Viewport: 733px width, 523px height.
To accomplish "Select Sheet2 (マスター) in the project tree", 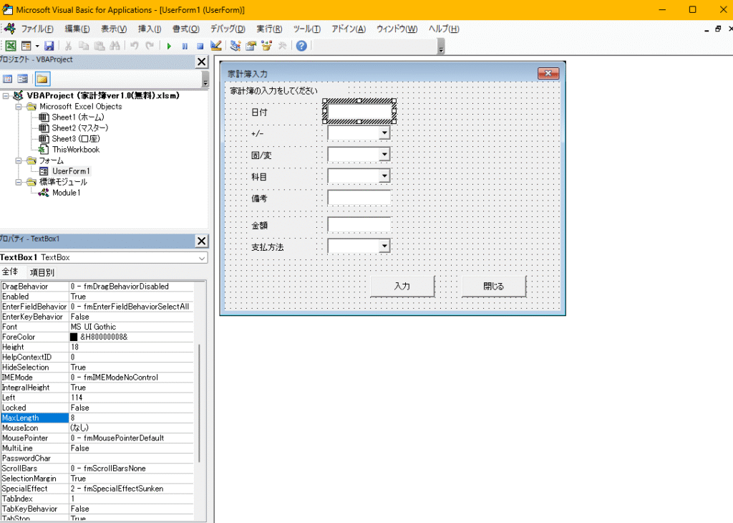I will [74, 128].
